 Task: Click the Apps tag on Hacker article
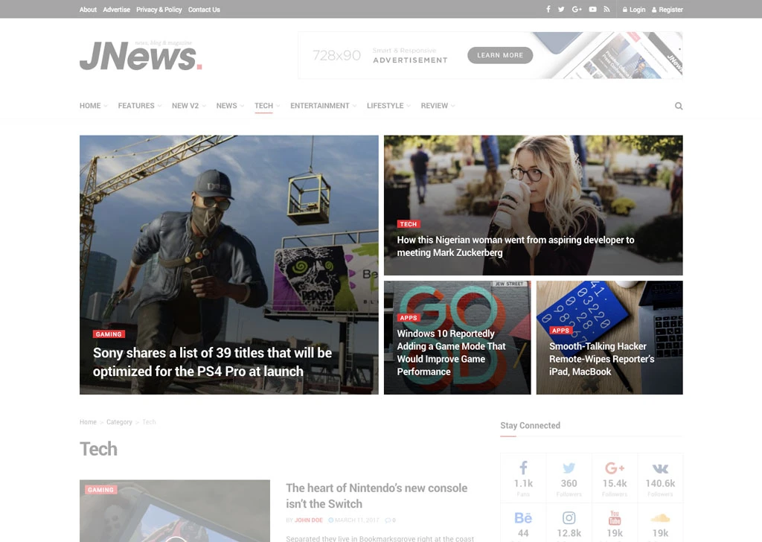[560, 331]
